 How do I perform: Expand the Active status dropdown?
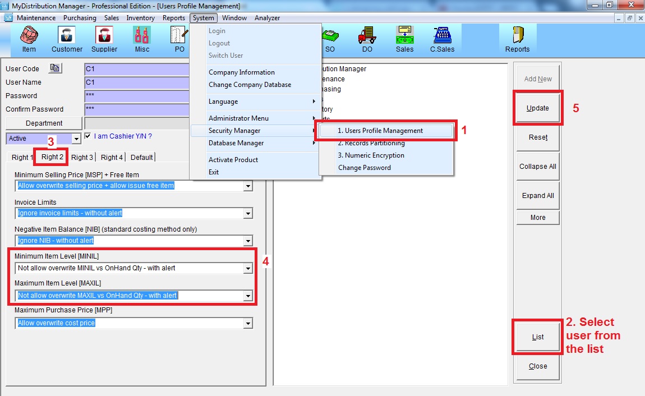click(76, 139)
